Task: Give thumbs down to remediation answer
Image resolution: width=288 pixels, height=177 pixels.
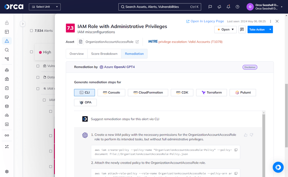Action: (x=252, y=135)
